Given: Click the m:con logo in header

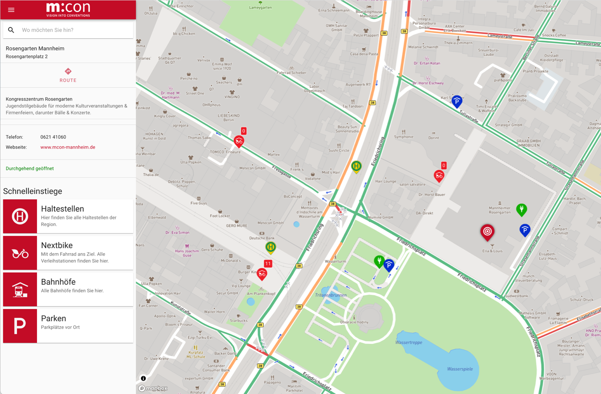Looking at the screenshot, I should tap(68, 10).
